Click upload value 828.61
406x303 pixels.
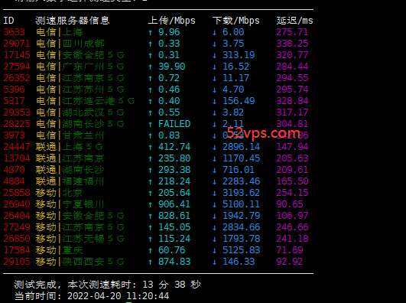[x=174, y=216]
